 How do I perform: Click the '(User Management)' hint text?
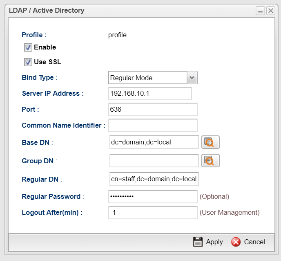[230, 213]
